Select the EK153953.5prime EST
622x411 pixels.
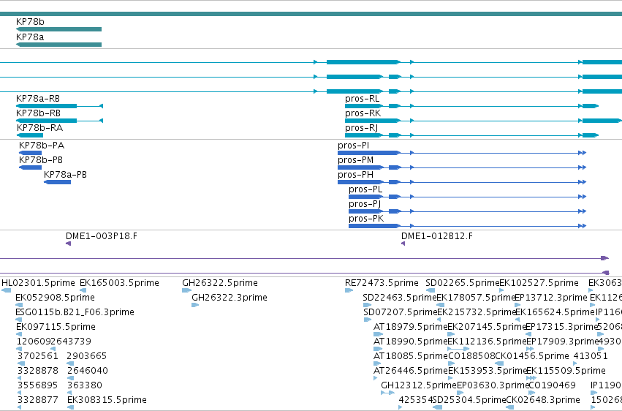450,379
